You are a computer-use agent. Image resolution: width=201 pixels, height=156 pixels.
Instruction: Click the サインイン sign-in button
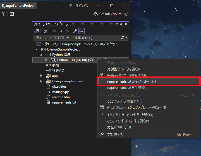[80, 6]
